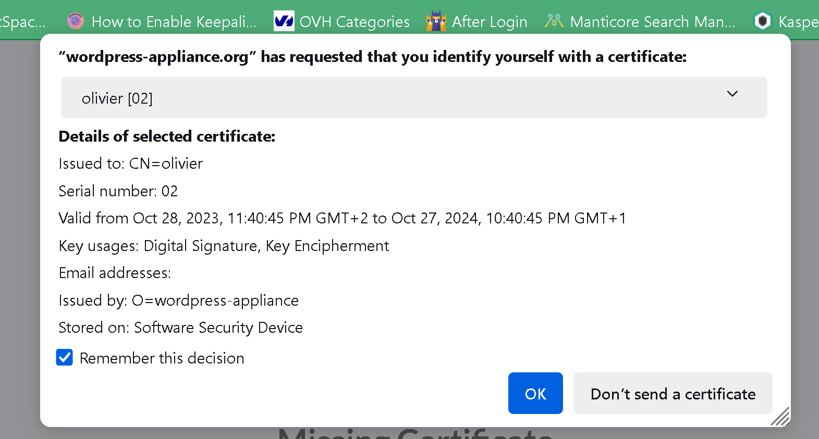Image resolution: width=819 pixels, height=439 pixels.
Task: Click the wordpress-appliance.org request heading
Action: point(372,57)
